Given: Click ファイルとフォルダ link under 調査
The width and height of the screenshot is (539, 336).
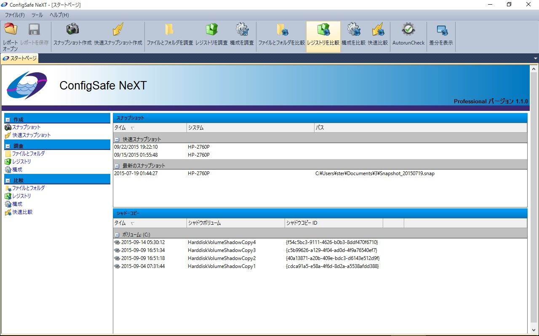Looking at the screenshot, I should tap(28, 154).
